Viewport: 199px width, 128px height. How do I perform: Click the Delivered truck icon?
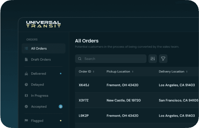click(x=26, y=74)
